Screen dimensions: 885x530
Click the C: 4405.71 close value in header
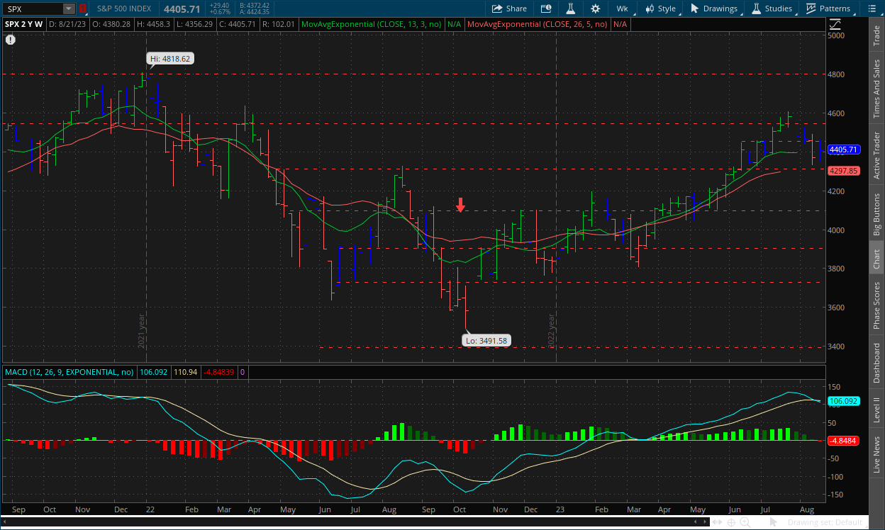[237, 24]
